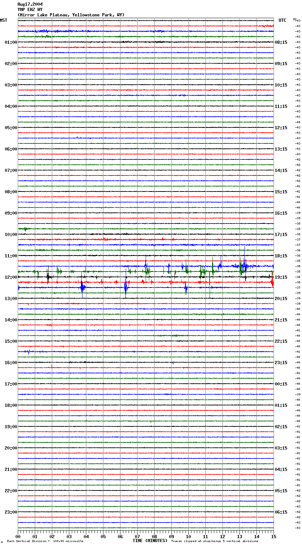The image size is (302, 546).
Task: Click the 06:15 UTC time label
Action: tap(281, 512)
